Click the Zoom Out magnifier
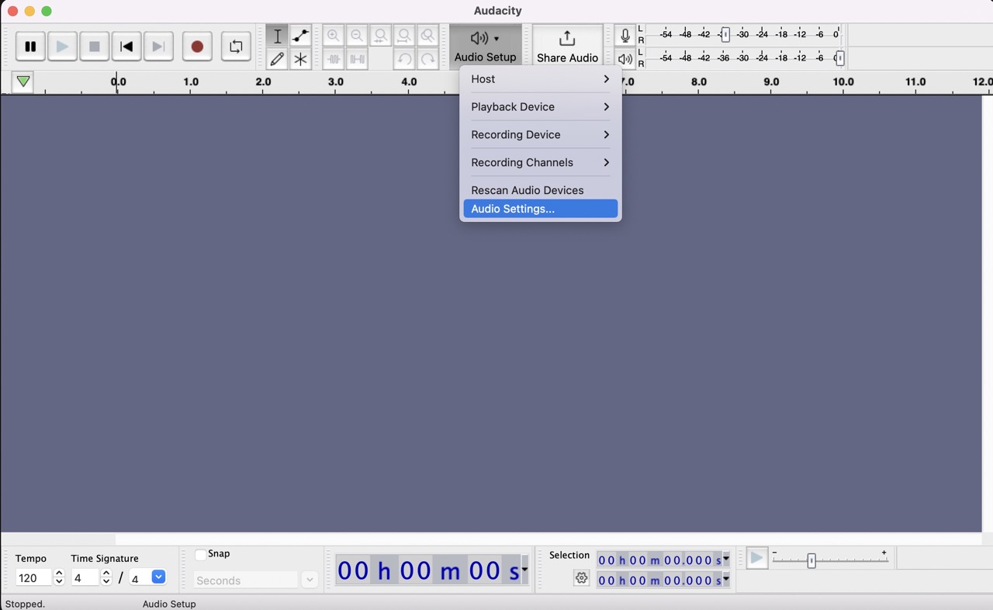This screenshot has height=610, width=993. (x=357, y=36)
